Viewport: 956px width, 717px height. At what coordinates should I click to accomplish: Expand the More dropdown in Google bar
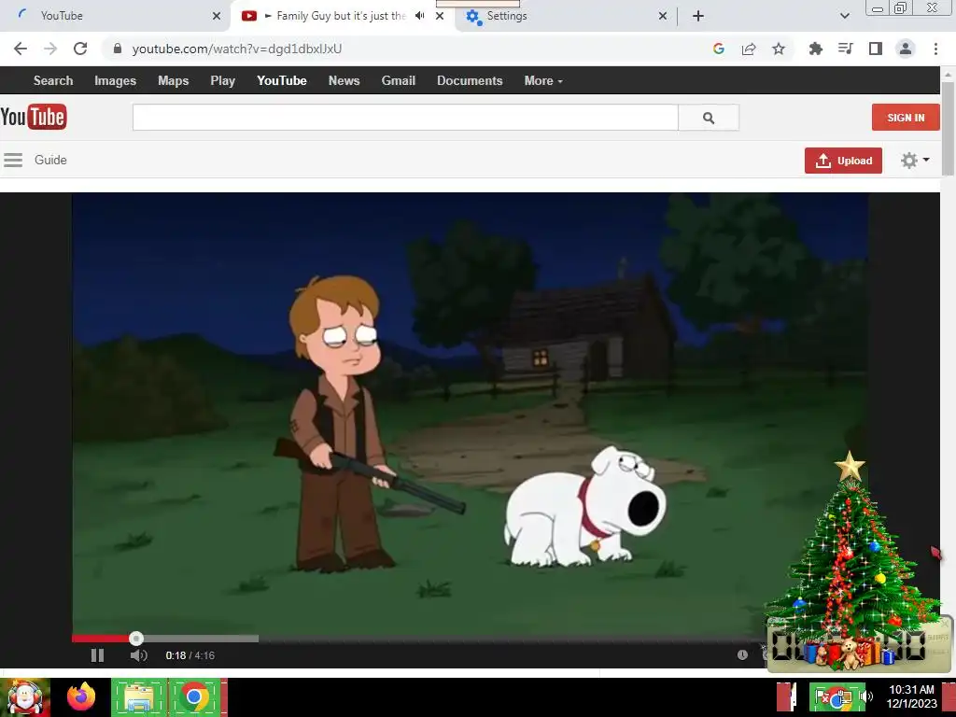(x=543, y=80)
